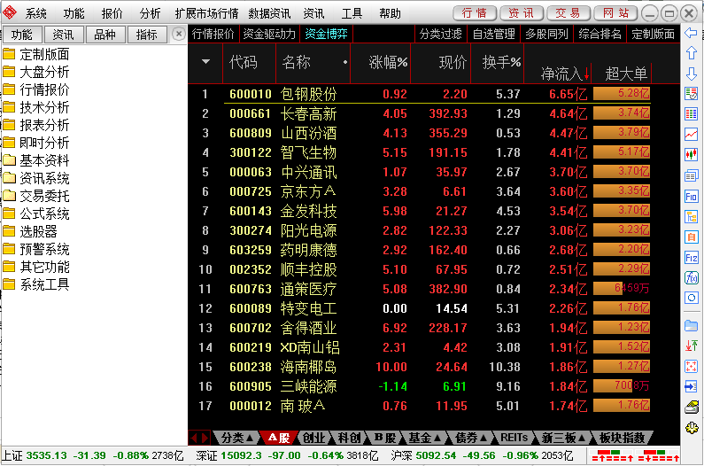
Task: Close the left function panel with X
Action: click(x=179, y=34)
